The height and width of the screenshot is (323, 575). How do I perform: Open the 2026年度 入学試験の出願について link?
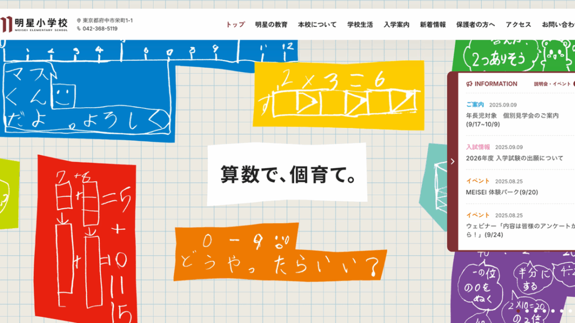click(x=514, y=158)
